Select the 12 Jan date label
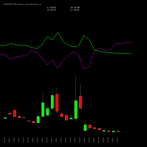The width and height of the screenshot is (147, 147). point(14,140)
